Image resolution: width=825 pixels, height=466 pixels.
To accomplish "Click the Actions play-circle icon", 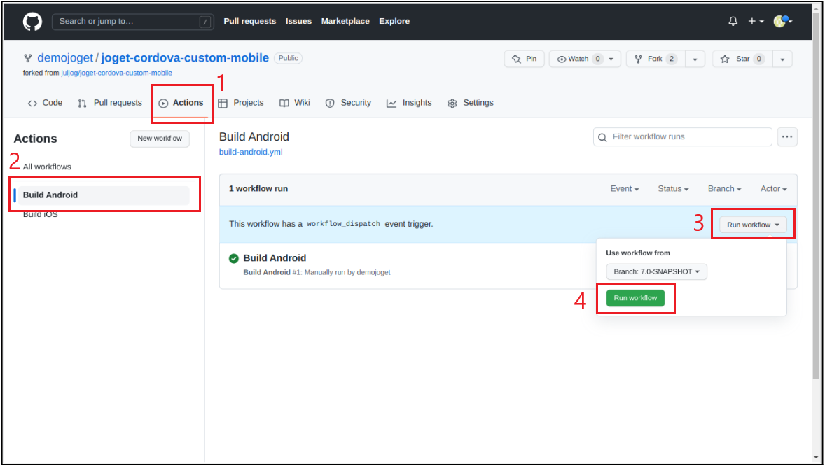I will 163,104.
